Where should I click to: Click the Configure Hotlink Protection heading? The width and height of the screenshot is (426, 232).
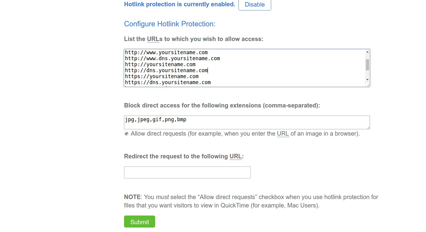(170, 24)
